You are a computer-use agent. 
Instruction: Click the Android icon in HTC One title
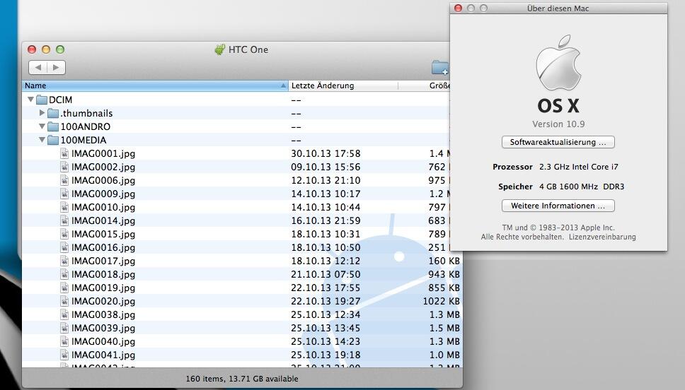coord(220,49)
